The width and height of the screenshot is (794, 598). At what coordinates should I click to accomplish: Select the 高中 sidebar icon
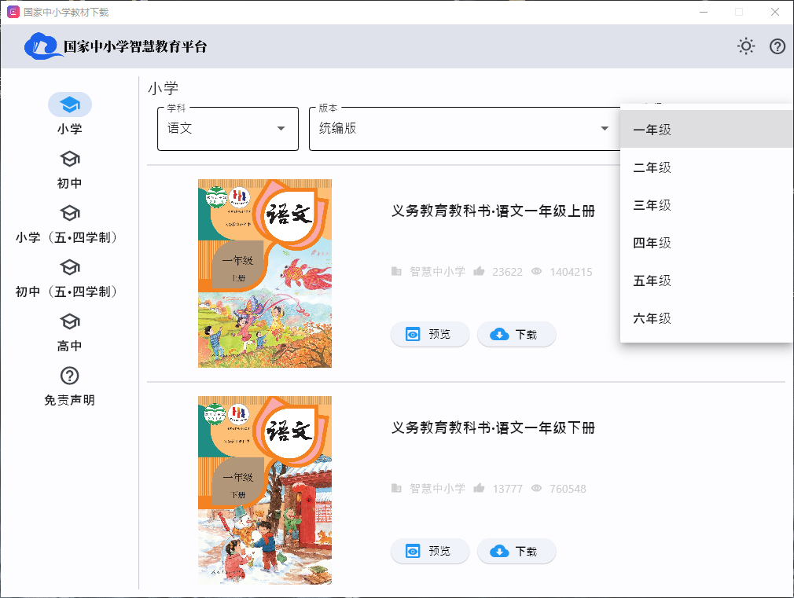(69, 321)
